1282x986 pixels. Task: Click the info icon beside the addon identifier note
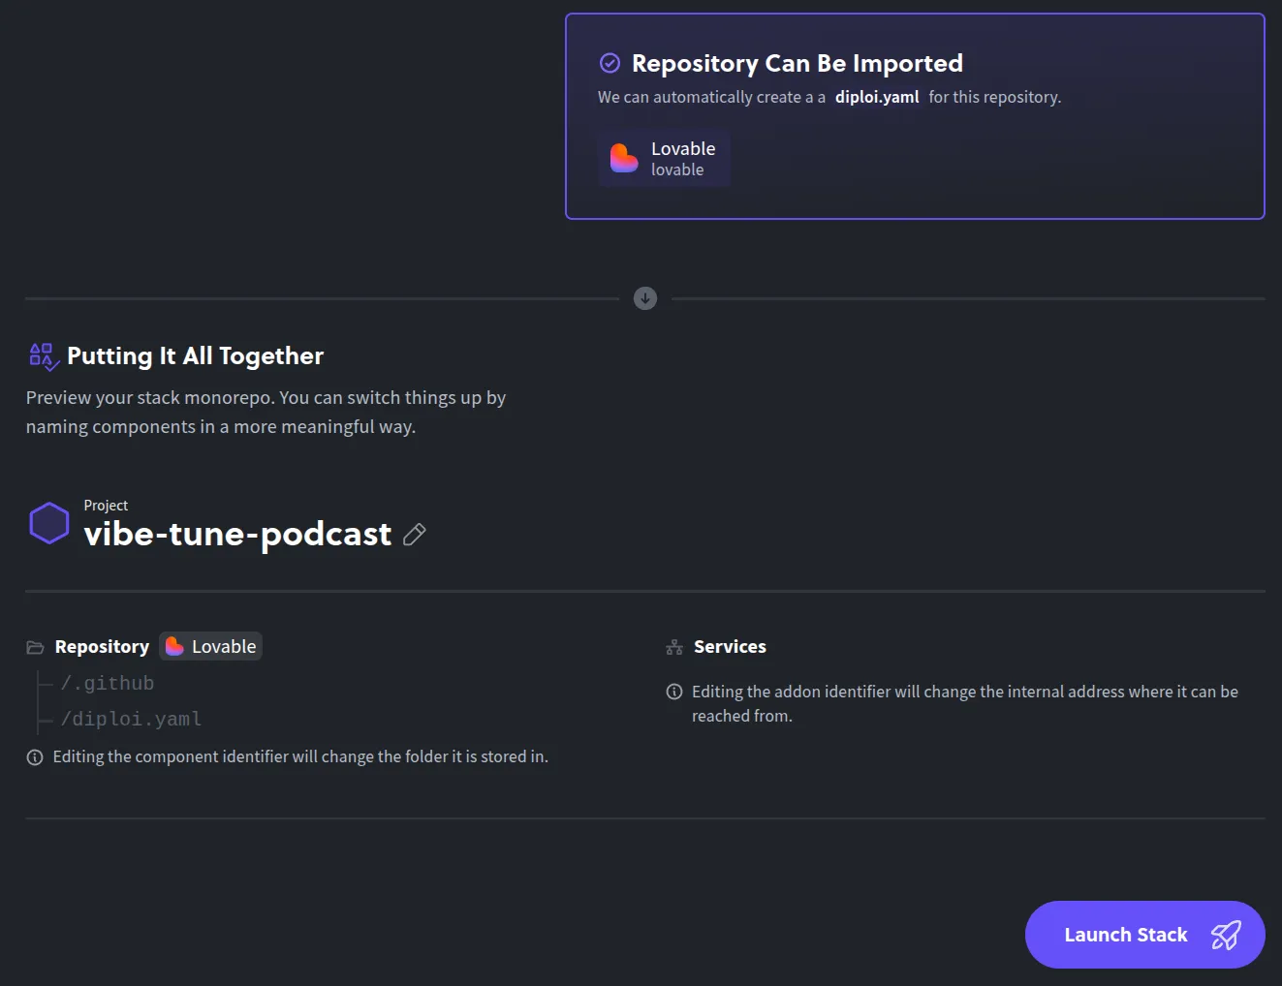point(674,692)
